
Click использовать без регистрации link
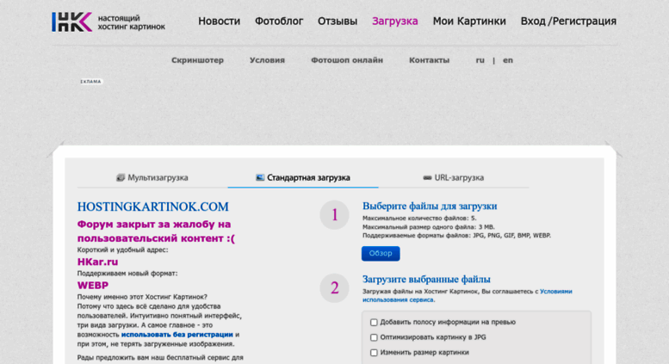coord(177,335)
